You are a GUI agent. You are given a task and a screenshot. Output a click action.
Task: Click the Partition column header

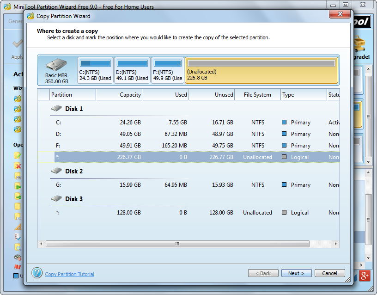(x=73, y=95)
